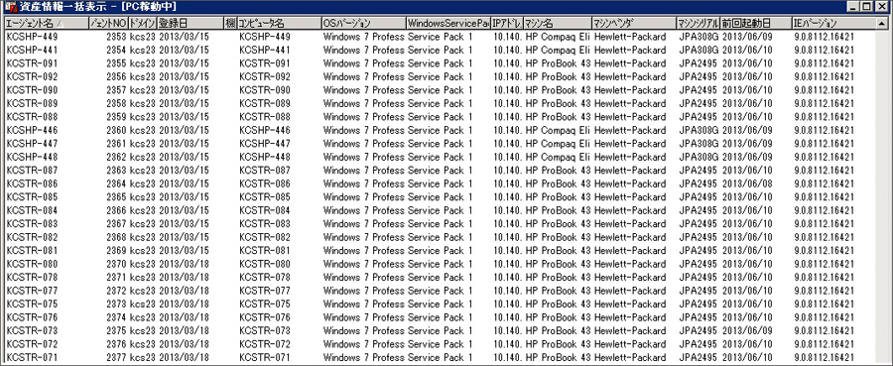The height and width of the screenshot is (366, 893).
Task: Click HP ProBook machine name in KCSTR-091 row
Action: pyautogui.click(x=558, y=63)
